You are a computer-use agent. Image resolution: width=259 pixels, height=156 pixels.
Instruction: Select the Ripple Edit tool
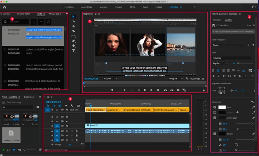pyautogui.click(x=74, y=26)
